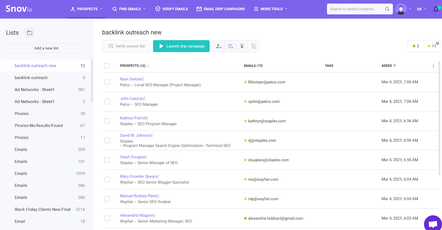Image resolution: width=442 pixels, height=230 pixels.
Task: Launch drip campaign
Action: [181, 46]
